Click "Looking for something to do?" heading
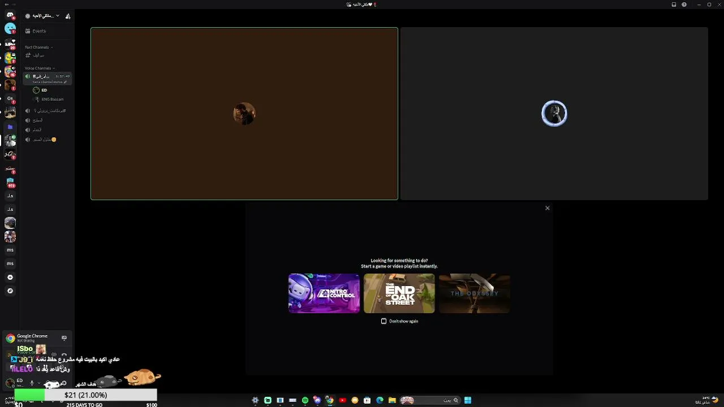The height and width of the screenshot is (407, 724). [399, 261]
